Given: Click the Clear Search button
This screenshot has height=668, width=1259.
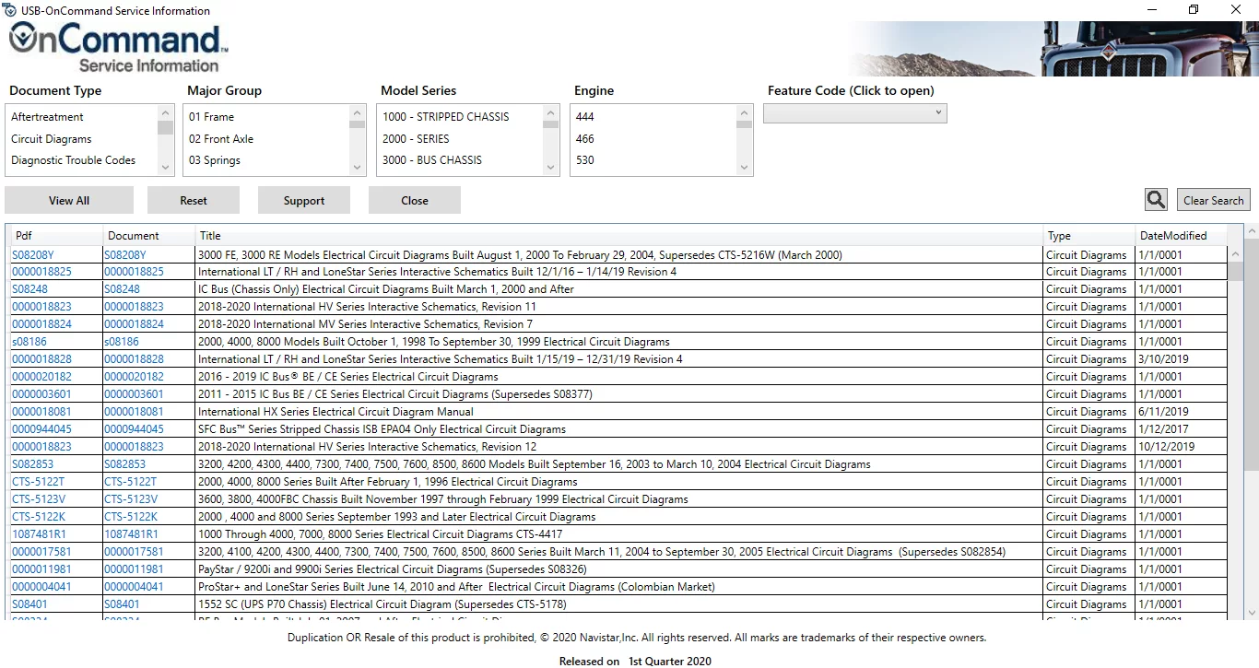Looking at the screenshot, I should point(1213,201).
